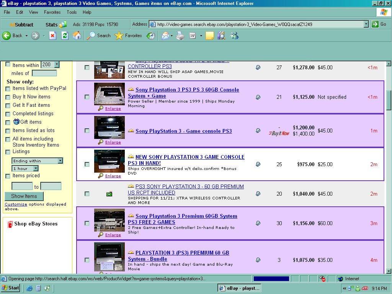The image size is (392, 294).
Task: Click the Edit with Word icon
Action: [x=193, y=36]
